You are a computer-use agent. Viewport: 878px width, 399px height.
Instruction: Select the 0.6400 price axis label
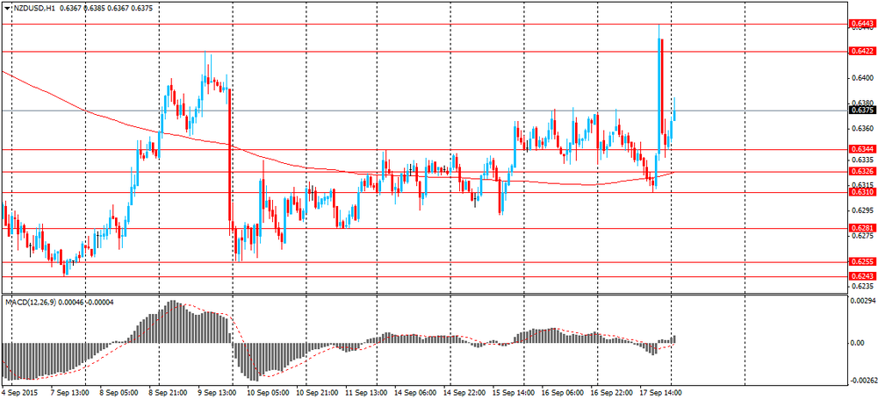(860, 77)
